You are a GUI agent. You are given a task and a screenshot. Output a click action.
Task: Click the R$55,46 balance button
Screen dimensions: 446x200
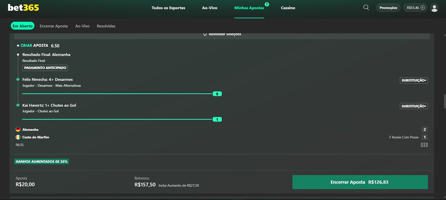point(415,8)
